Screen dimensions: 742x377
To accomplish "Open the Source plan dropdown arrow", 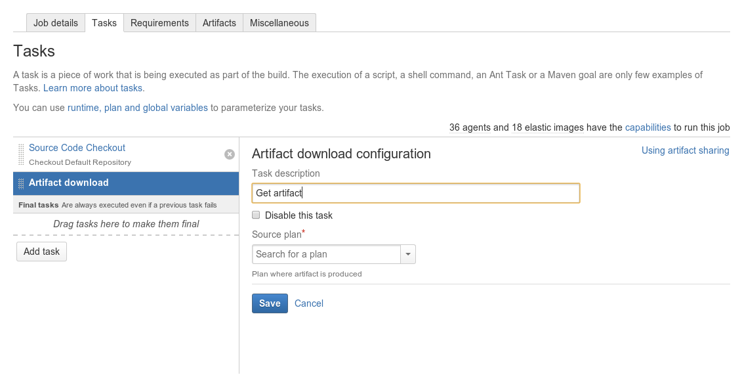I will pos(408,254).
